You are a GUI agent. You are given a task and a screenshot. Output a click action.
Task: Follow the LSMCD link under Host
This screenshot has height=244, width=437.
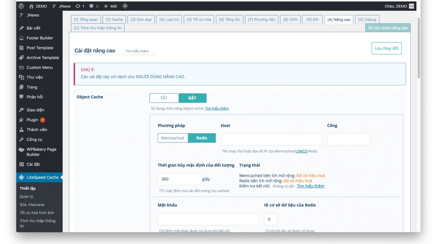coord(301,151)
